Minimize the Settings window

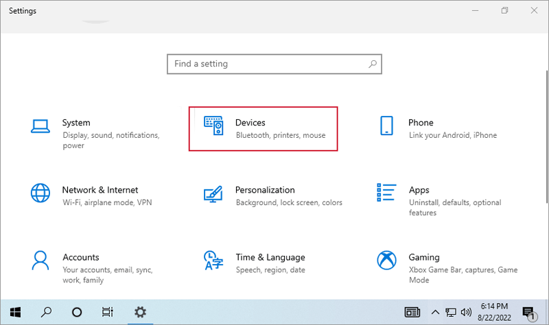475,10
